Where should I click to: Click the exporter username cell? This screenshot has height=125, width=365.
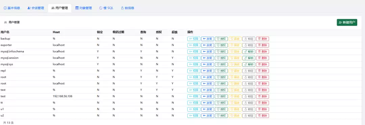pyautogui.click(x=6, y=45)
